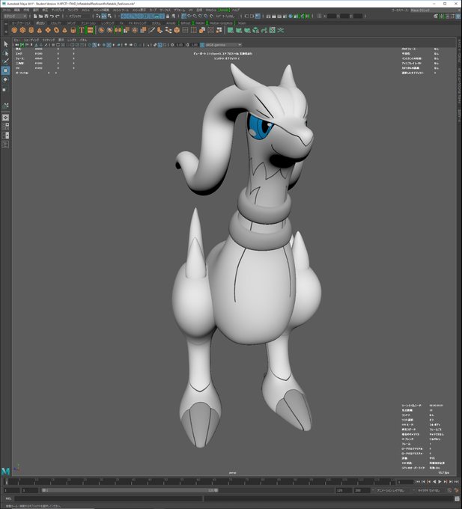Screen dimensions: 462x509
Task: Open the menu set dropdown (モデリング)
Action: pos(15,16)
